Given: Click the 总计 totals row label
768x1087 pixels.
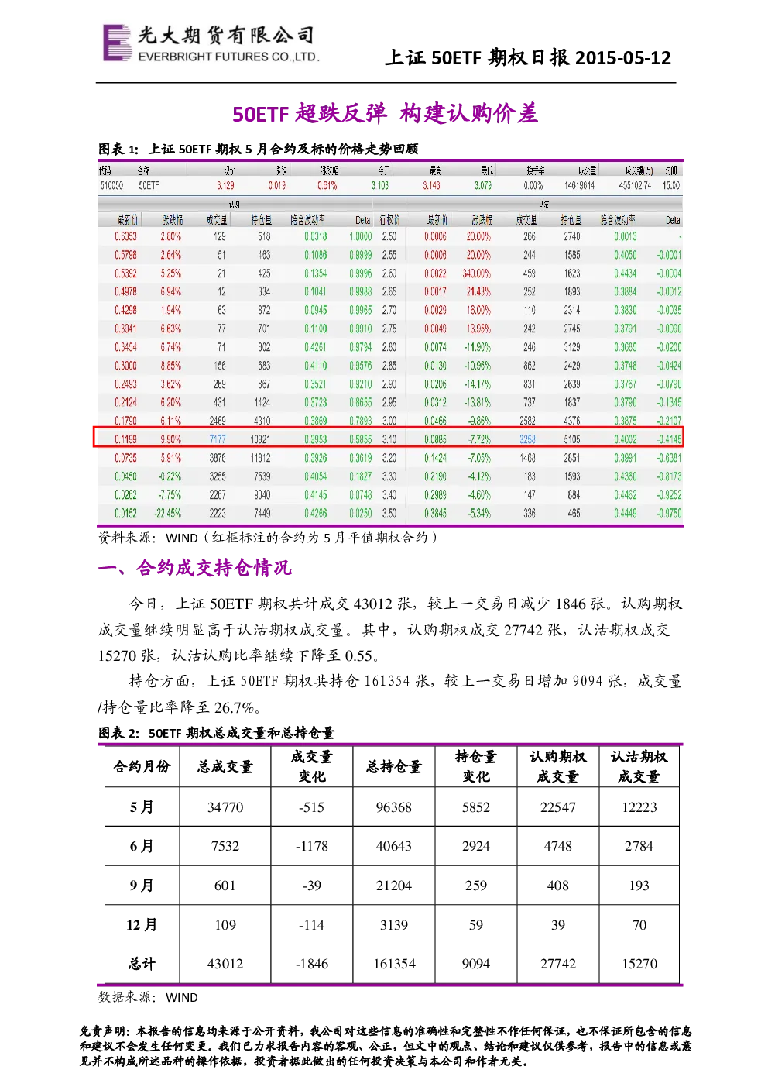Looking at the screenshot, I should click(x=142, y=964).
